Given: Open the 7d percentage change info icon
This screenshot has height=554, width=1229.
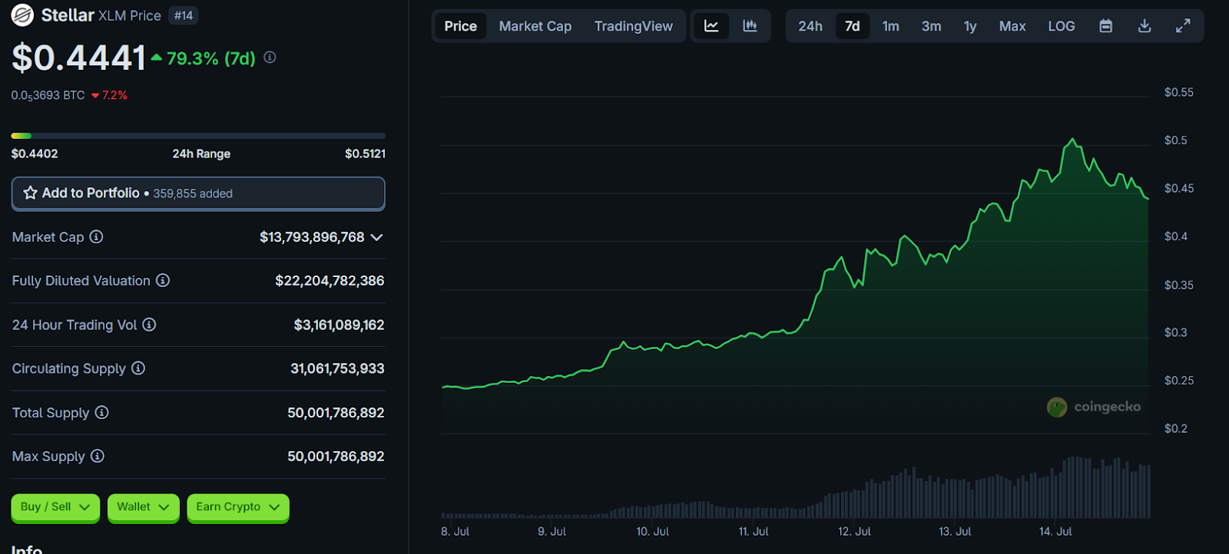Looking at the screenshot, I should coord(270,58).
